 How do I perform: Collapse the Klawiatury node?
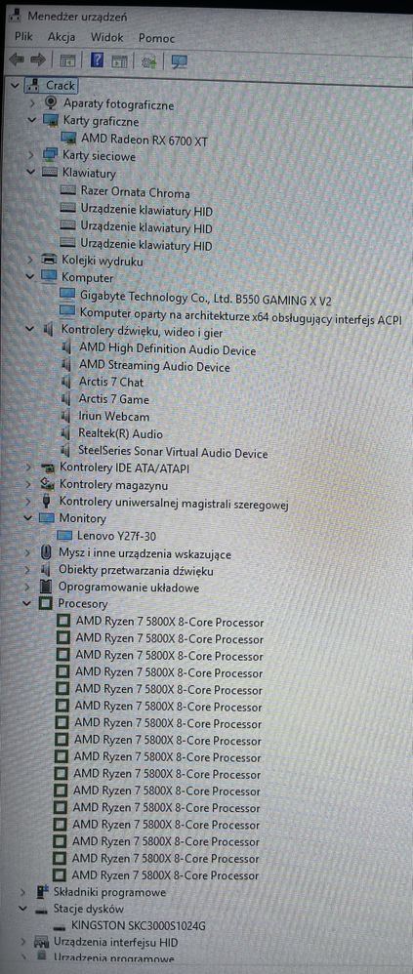pyautogui.click(x=30, y=173)
